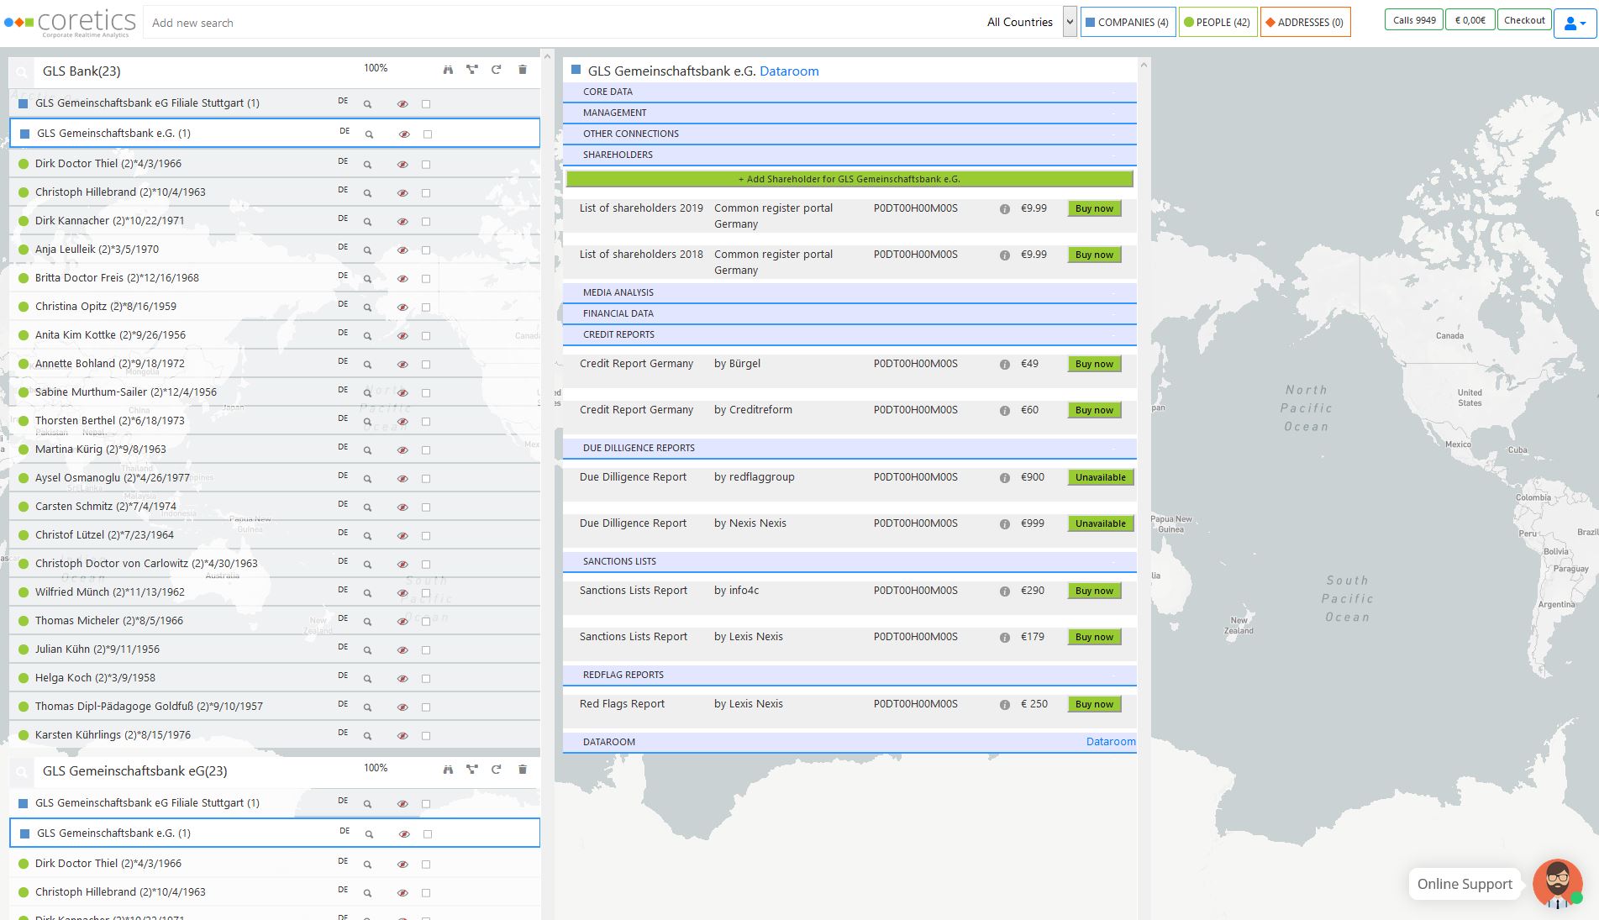Filter by ADDRESSES (0) tab
Screen dimensions: 1599x920
click(1305, 23)
